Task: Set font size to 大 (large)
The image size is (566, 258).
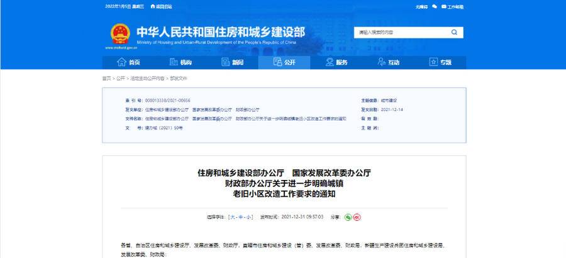Action: pyautogui.click(x=233, y=216)
